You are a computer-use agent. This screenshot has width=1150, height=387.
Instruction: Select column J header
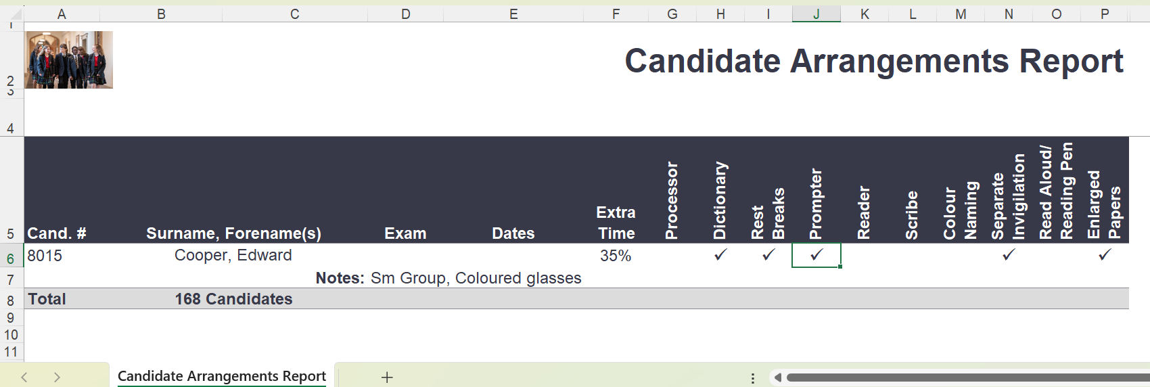coord(816,14)
